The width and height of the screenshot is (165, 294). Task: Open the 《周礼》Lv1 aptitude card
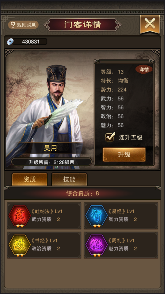point(121,245)
